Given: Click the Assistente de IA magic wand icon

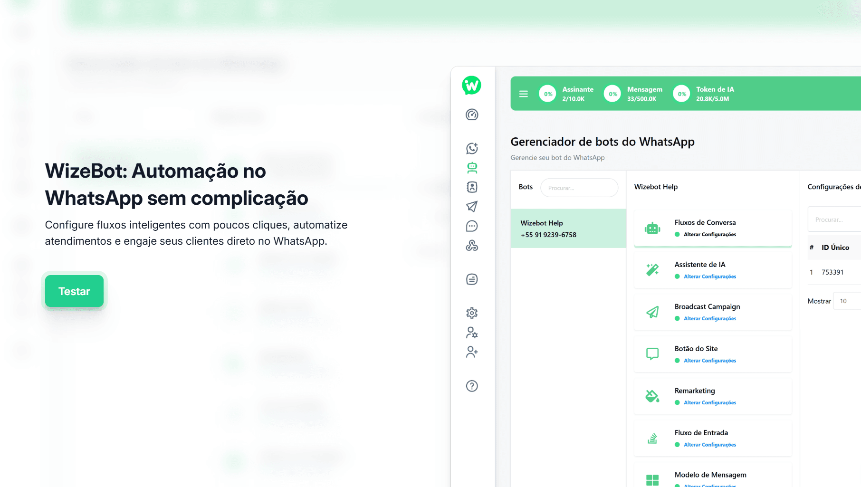Looking at the screenshot, I should click(652, 270).
